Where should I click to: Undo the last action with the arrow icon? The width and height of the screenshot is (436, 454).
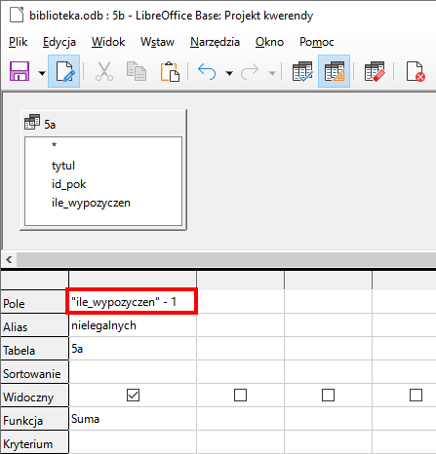click(x=207, y=71)
